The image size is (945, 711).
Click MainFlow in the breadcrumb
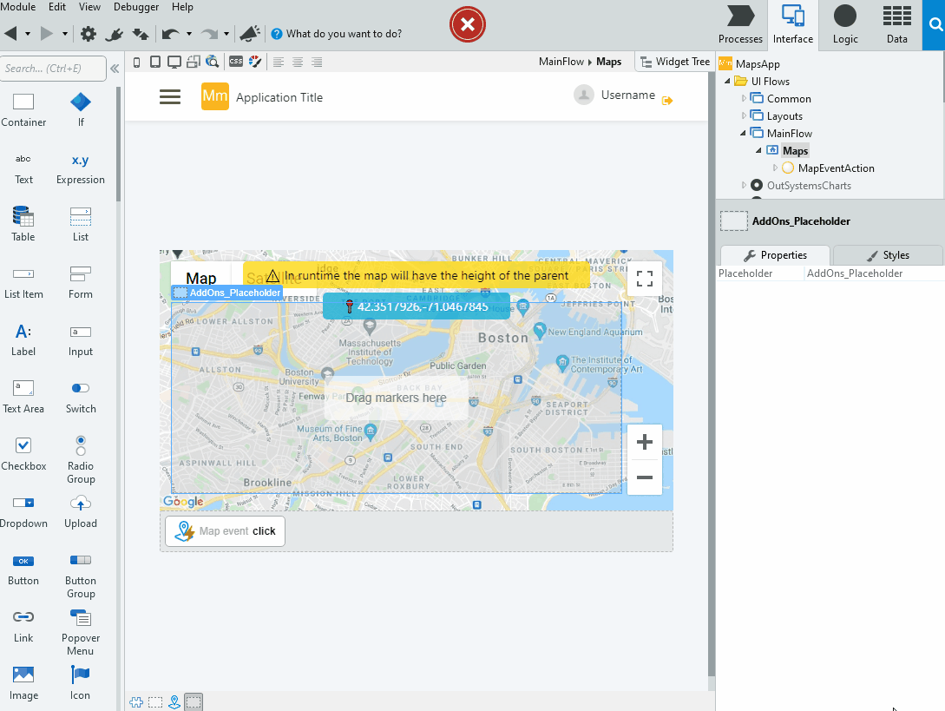click(x=561, y=62)
